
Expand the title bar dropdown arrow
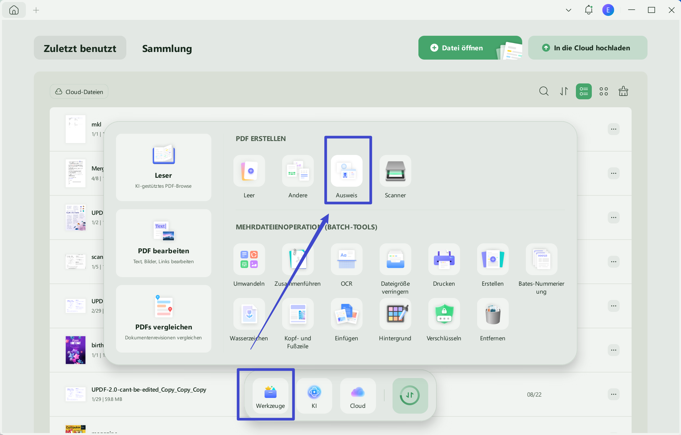(x=569, y=10)
